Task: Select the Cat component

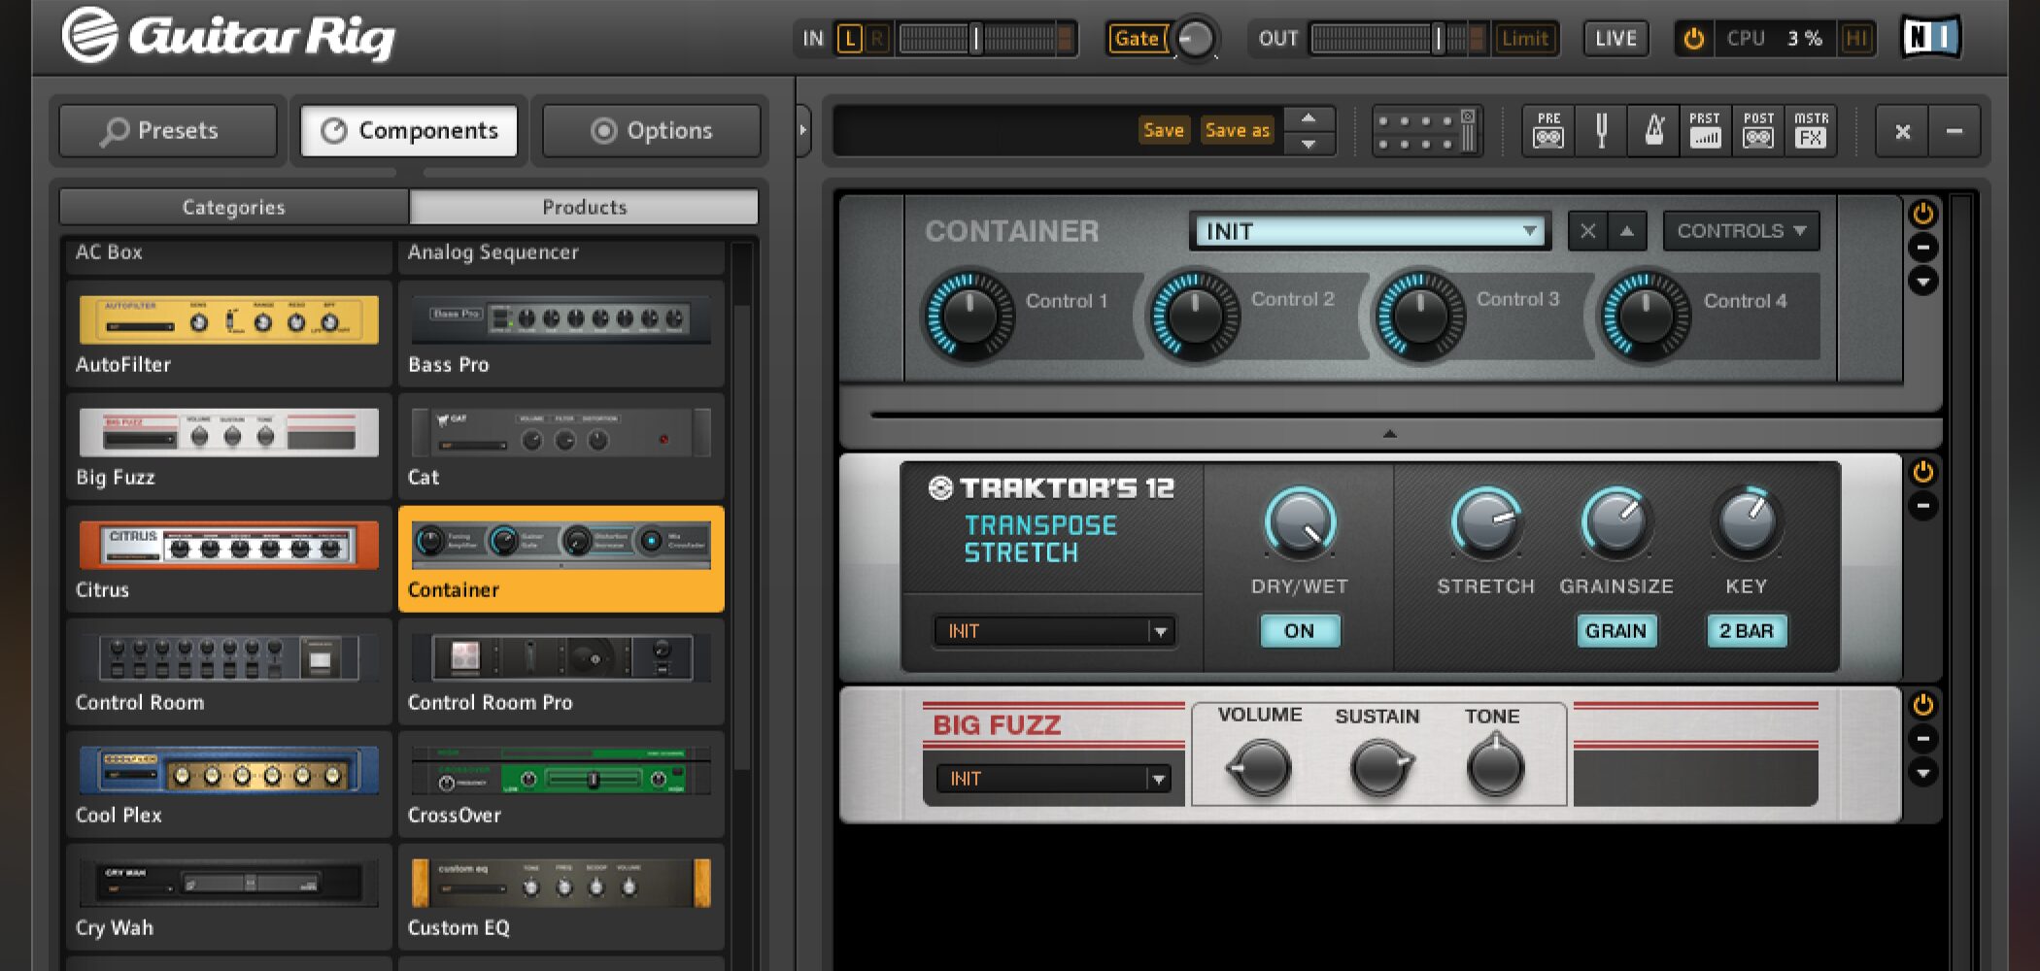Action: (x=561, y=448)
